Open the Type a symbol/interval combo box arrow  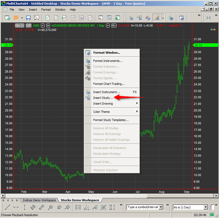161,207
